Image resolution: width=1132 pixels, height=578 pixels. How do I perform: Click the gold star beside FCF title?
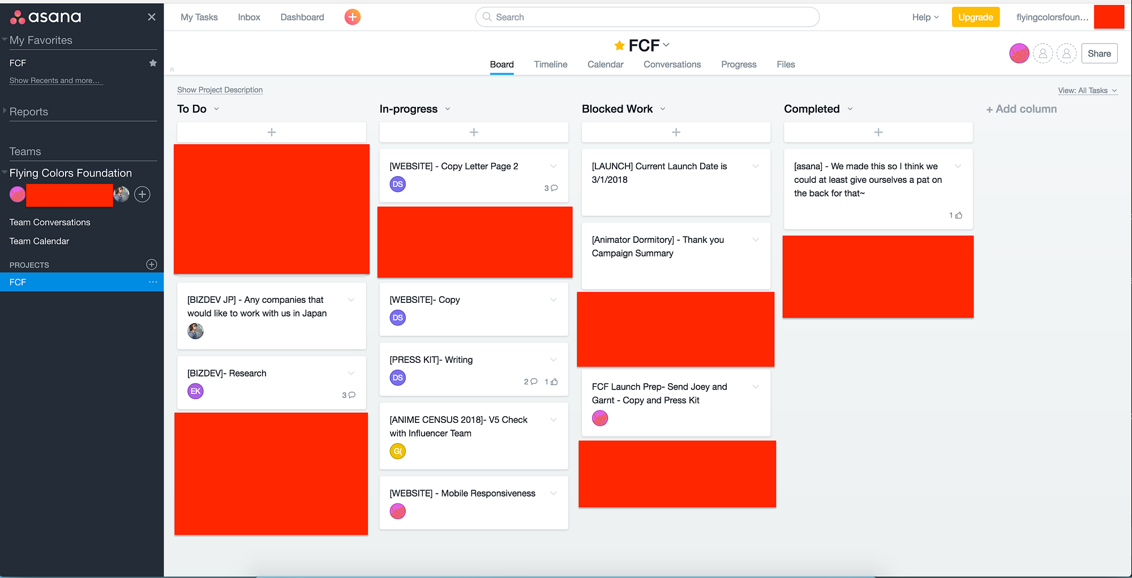pyautogui.click(x=620, y=45)
